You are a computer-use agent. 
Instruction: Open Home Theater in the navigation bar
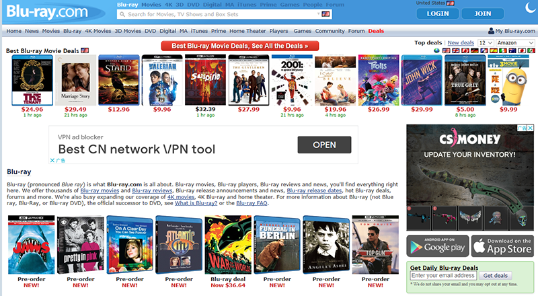(247, 31)
